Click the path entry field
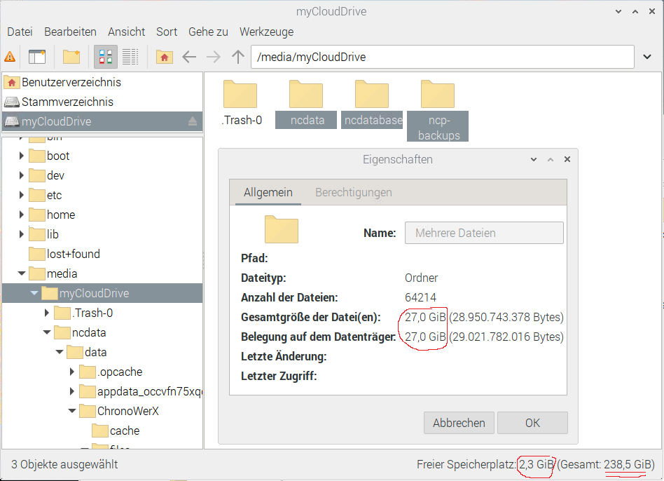The image size is (664, 481). point(441,57)
